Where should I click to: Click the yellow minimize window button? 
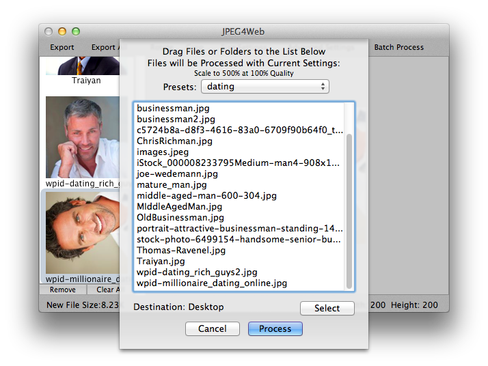pos(62,31)
